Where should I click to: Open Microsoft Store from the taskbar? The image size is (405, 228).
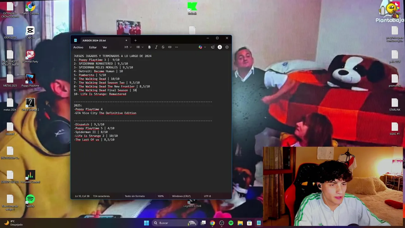click(249, 223)
